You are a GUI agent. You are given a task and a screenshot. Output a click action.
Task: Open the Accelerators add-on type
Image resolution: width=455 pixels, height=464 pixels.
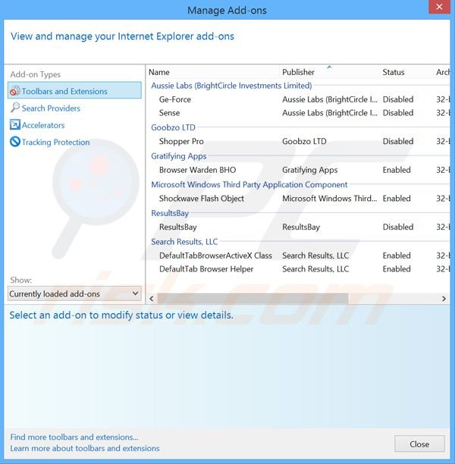tap(43, 125)
